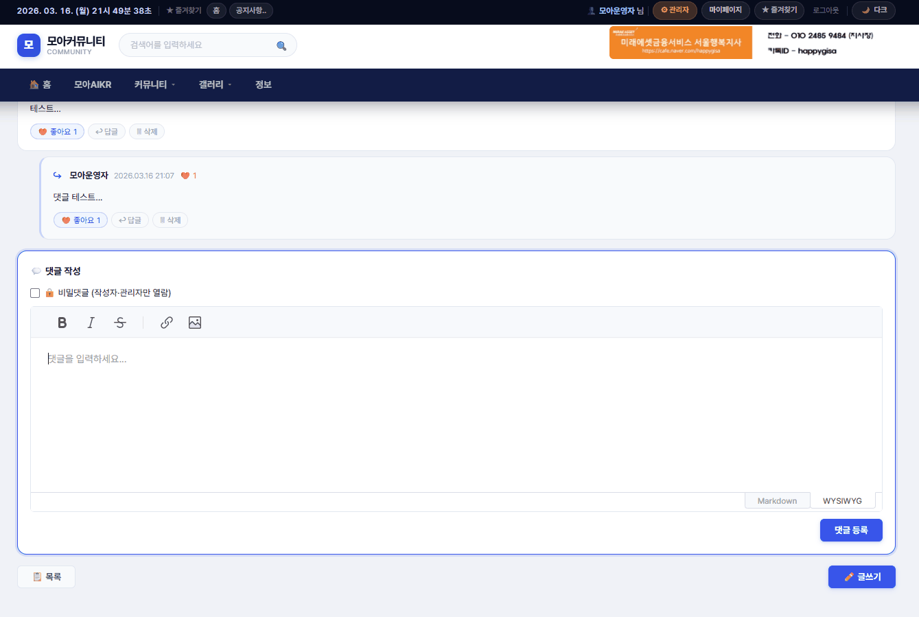Open the 모아AIKR menu item
The height and width of the screenshot is (617, 919).
coord(93,84)
